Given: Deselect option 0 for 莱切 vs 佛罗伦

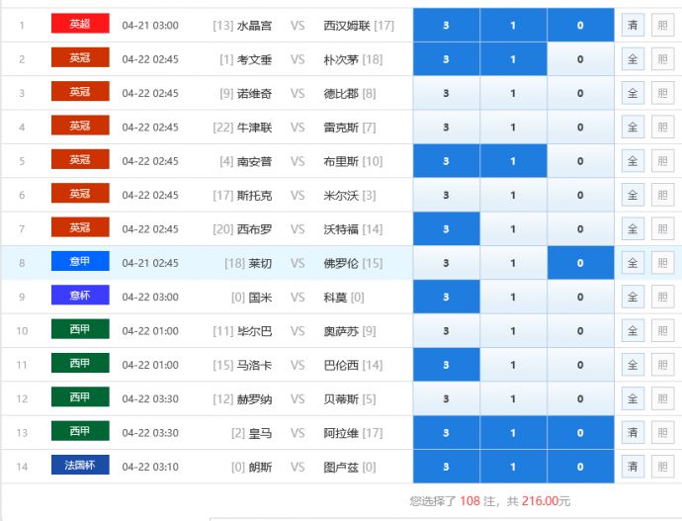Looking at the screenshot, I should click(x=580, y=263).
